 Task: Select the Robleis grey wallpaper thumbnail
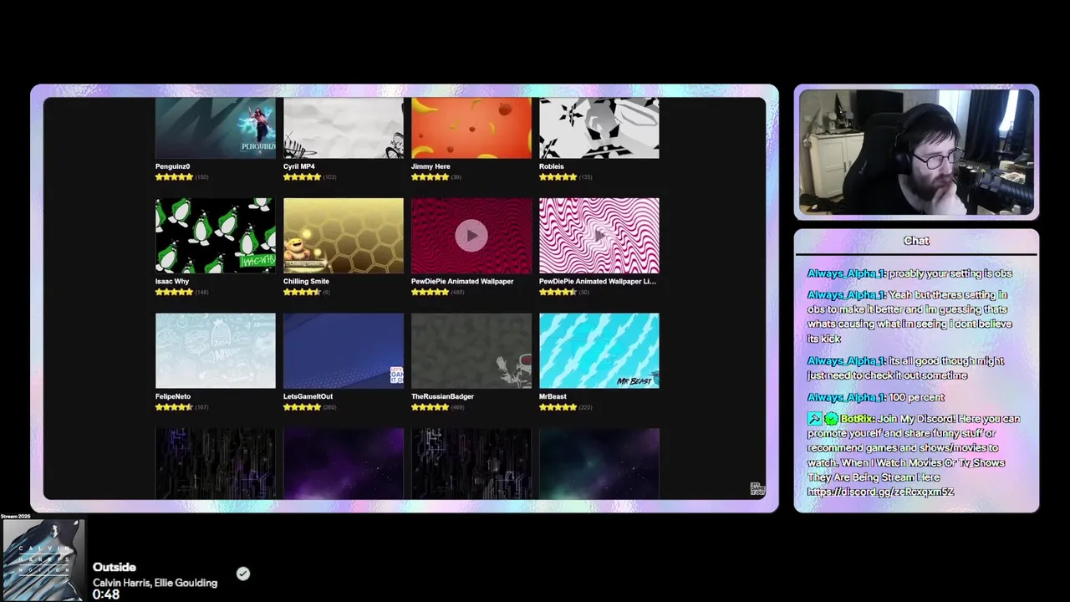(599, 128)
